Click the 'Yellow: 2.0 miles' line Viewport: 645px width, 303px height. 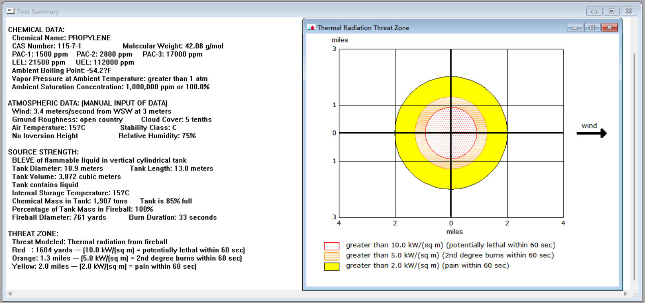point(104,266)
